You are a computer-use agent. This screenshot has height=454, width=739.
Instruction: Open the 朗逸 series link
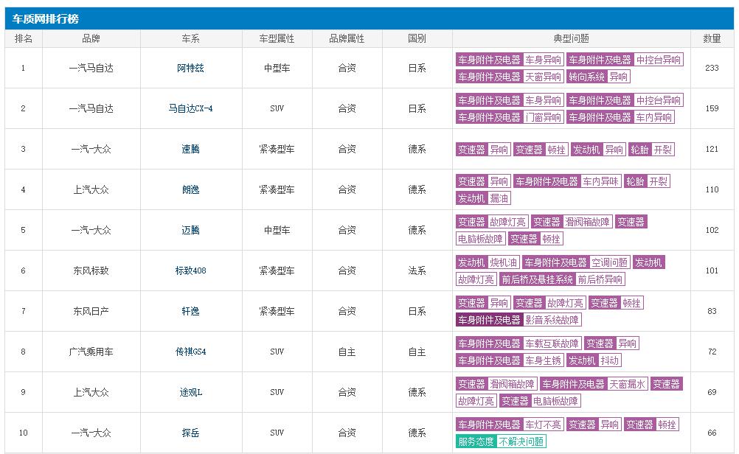point(190,190)
